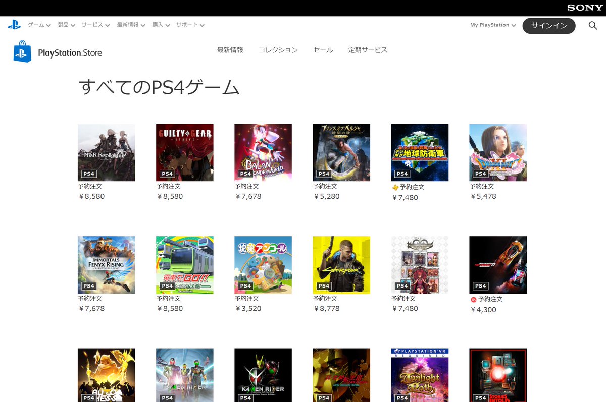Click 予約注文 under Guilty Gear

(x=168, y=186)
